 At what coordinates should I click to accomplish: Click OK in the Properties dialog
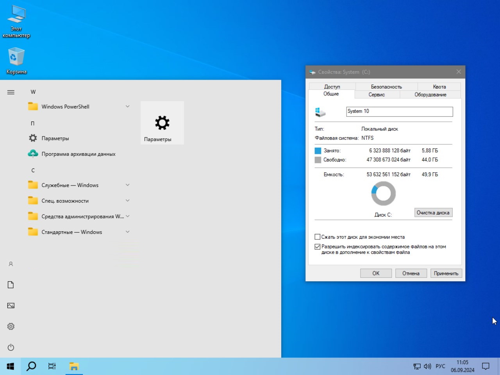pyautogui.click(x=376, y=273)
